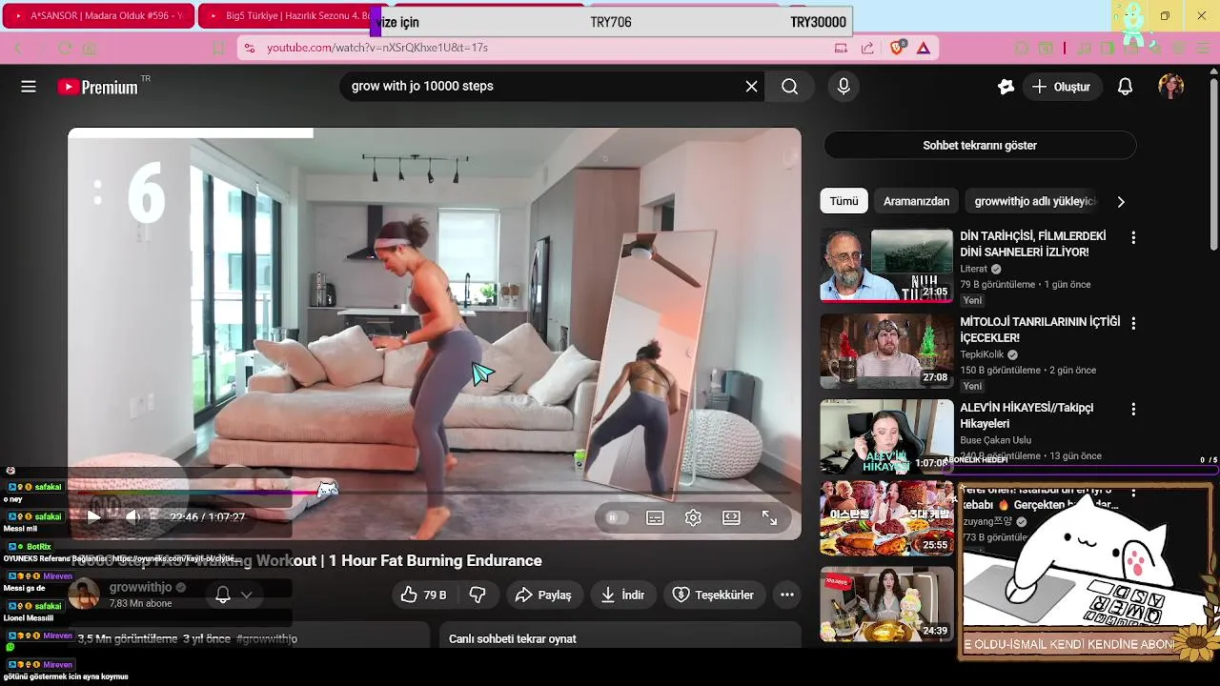Go to the YouTube Premium home logo
Screen dimensions: 1220x686
(x=98, y=87)
